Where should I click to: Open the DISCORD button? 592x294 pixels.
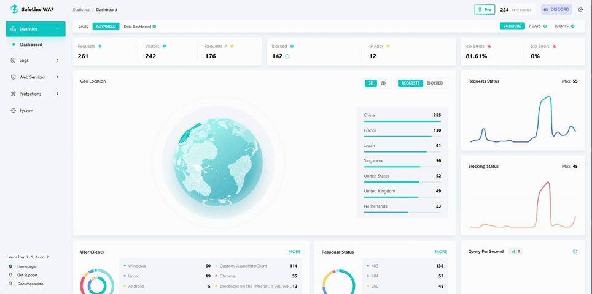[x=556, y=10]
